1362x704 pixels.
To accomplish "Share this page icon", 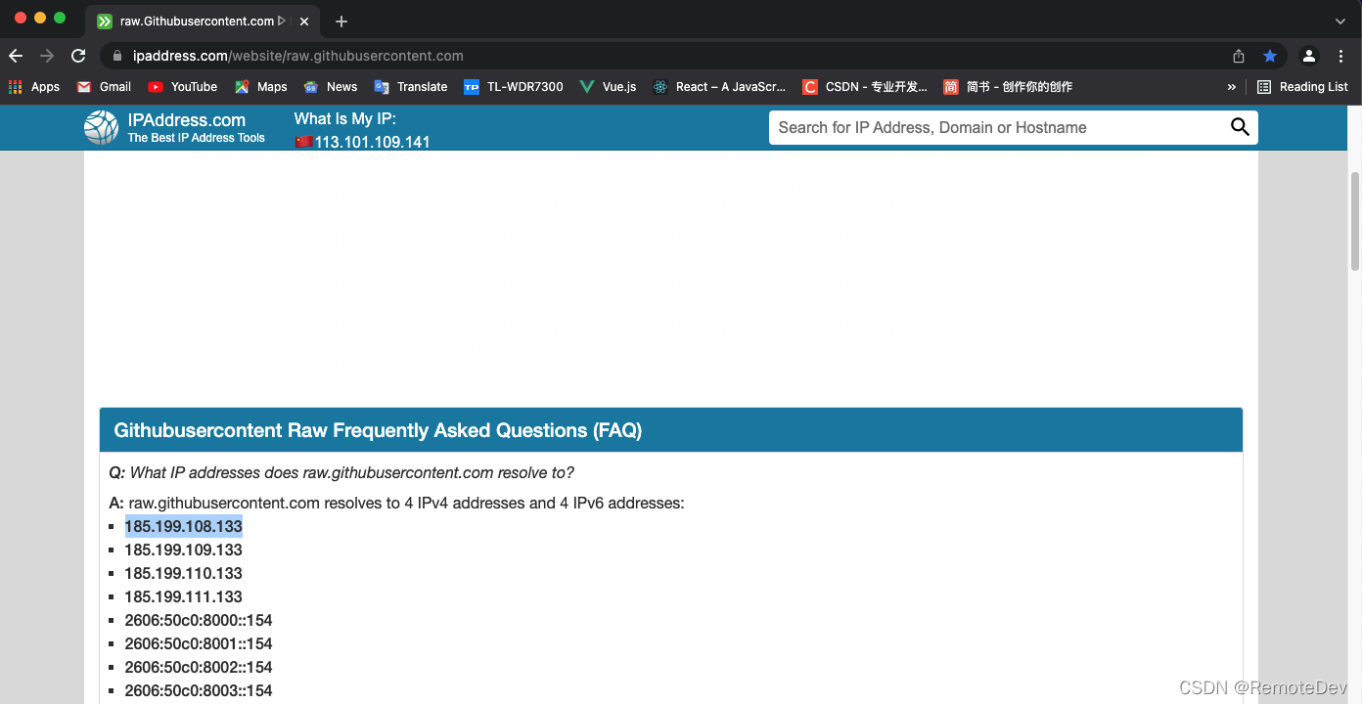I will [1239, 56].
